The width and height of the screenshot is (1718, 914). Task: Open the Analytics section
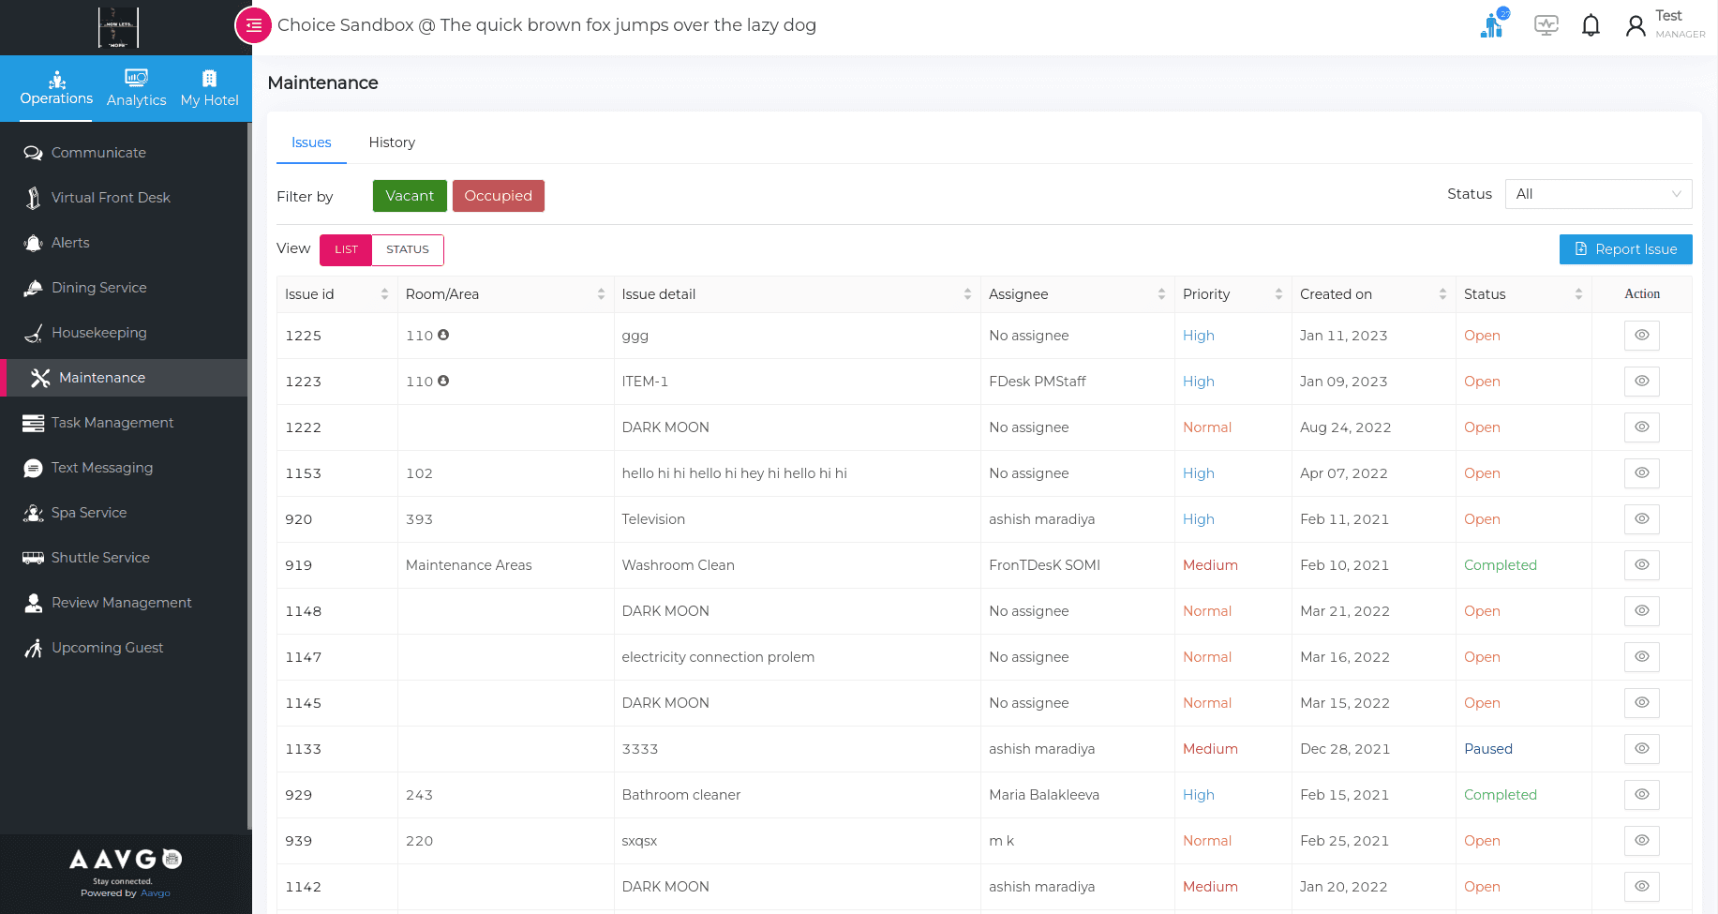click(136, 88)
